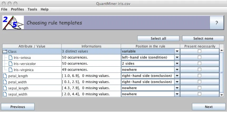Screen dimensions: 227x114
Task: Select the sepal_width row label
Action: click(x=18, y=94)
